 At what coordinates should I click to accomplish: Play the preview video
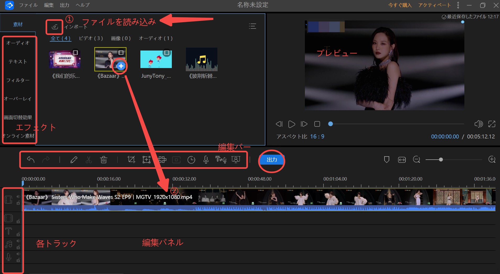coord(292,124)
